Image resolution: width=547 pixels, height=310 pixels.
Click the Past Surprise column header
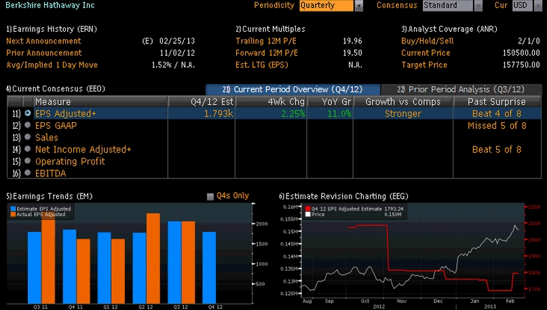click(x=497, y=102)
